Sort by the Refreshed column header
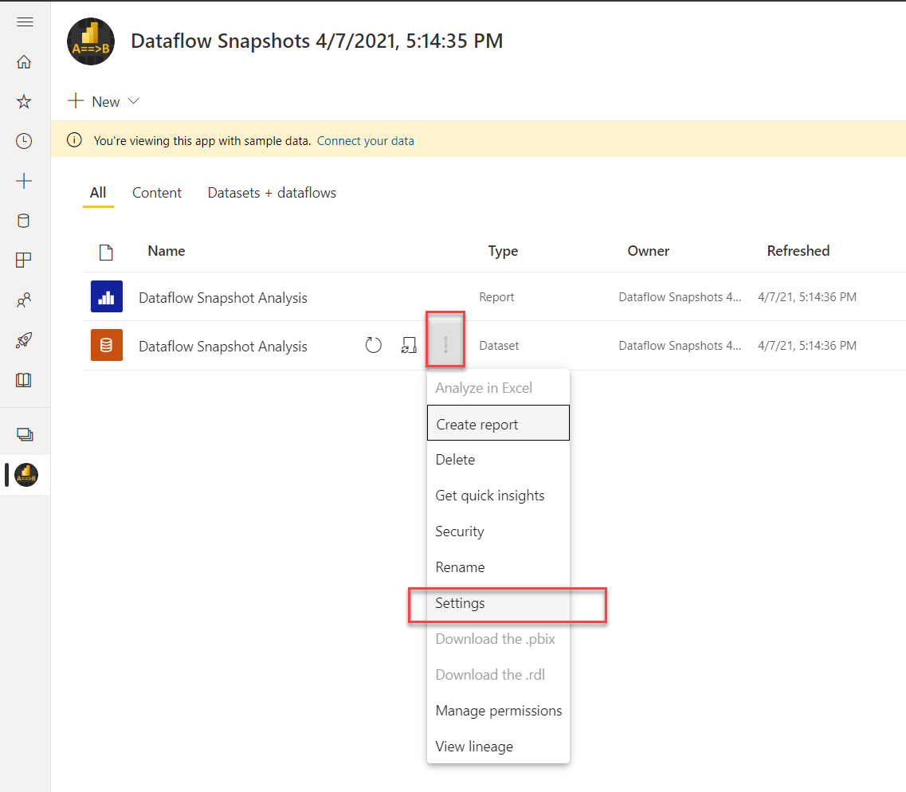This screenshot has width=906, height=792. point(798,251)
